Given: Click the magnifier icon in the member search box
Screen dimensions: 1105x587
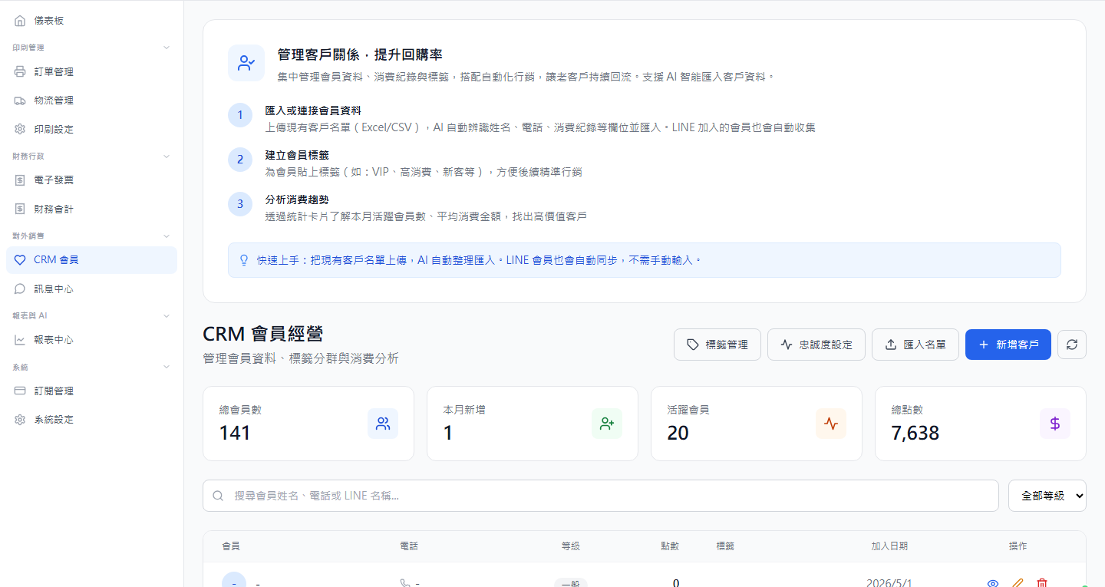Looking at the screenshot, I should click(x=218, y=496).
